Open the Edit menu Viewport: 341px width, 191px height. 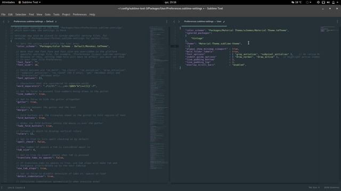pos(10,14)
